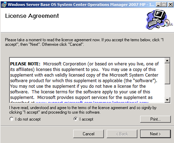Click the installer icon in the title bar
Viewport: 174px width, 143px height.
point(4,5)
